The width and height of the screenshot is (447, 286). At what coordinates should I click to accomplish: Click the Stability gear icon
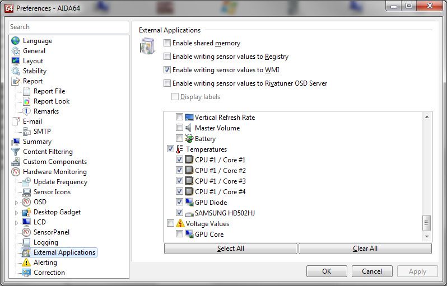point(16,71)
